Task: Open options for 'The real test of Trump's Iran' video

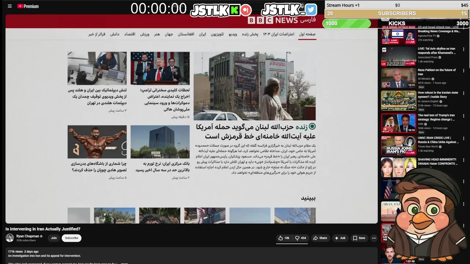Action: point(463,116)
